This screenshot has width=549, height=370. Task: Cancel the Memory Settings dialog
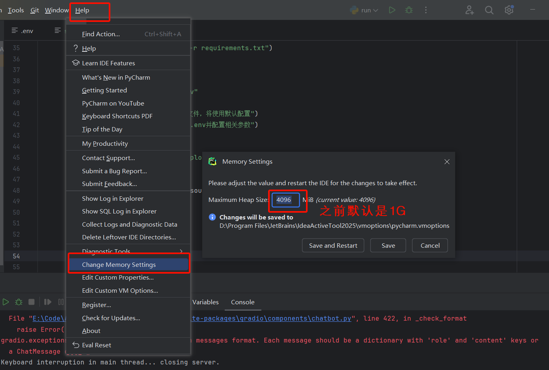tap(430, 245)
